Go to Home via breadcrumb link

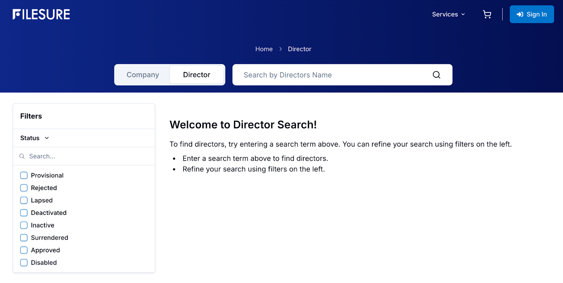[x=264, y=49]
